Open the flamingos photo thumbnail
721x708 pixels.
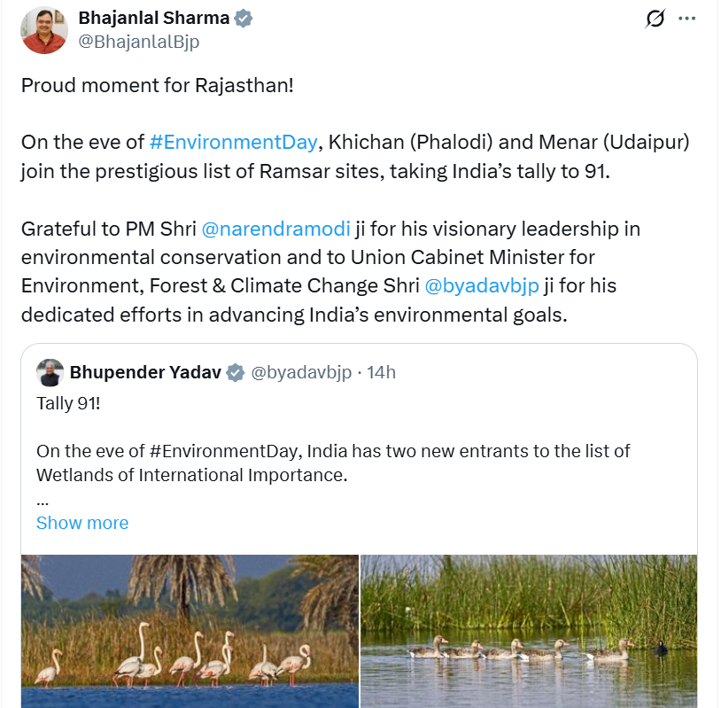click(190, 631)
